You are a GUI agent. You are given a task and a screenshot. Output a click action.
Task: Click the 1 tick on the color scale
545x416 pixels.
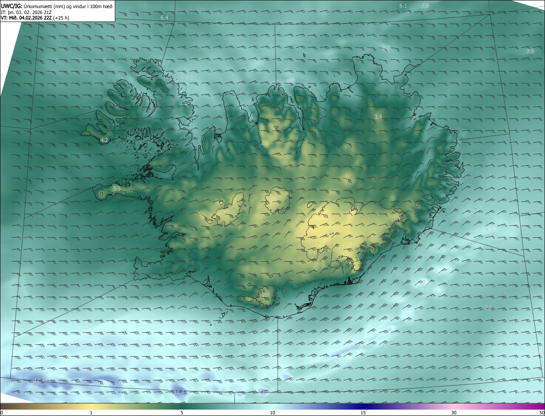pyautogui.click(x=91, y=413)
